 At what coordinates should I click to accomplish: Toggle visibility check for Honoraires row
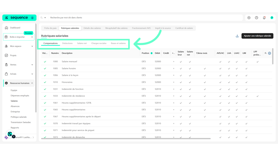[45, 82]
